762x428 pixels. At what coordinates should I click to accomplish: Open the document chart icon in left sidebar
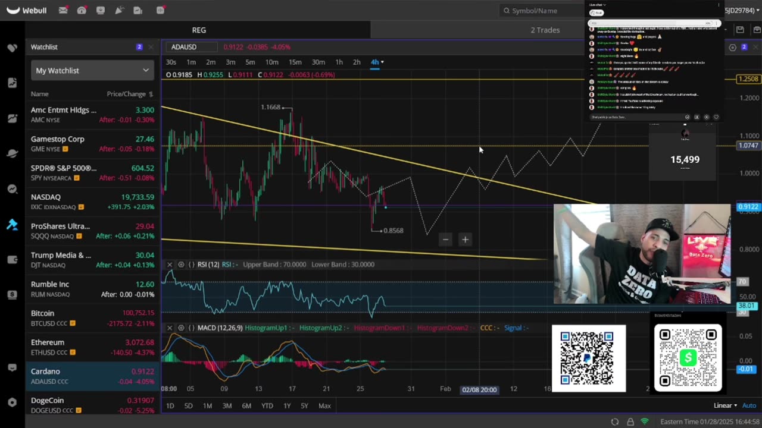click(x=12, y=83)
